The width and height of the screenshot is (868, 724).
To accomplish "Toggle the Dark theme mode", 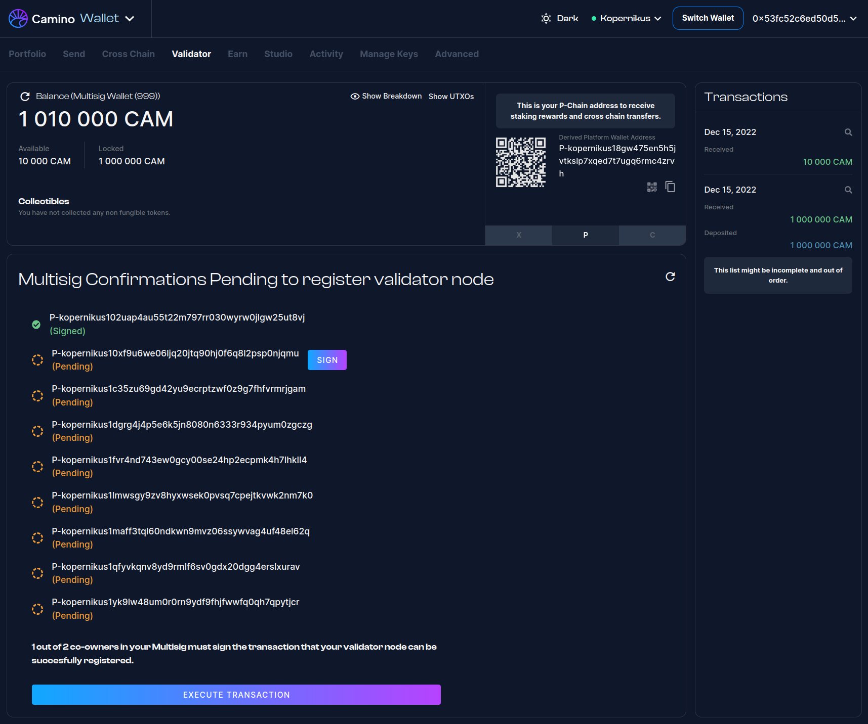I will point(560,19).
